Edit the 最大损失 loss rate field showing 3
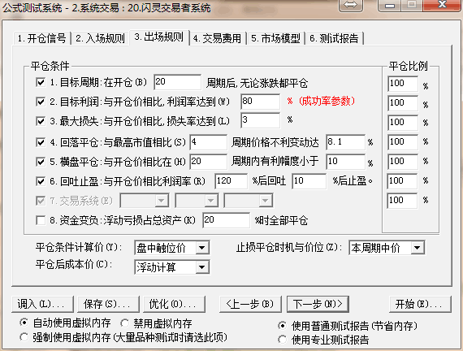Viewport: 463px width, 351px height. coord(261,120)
